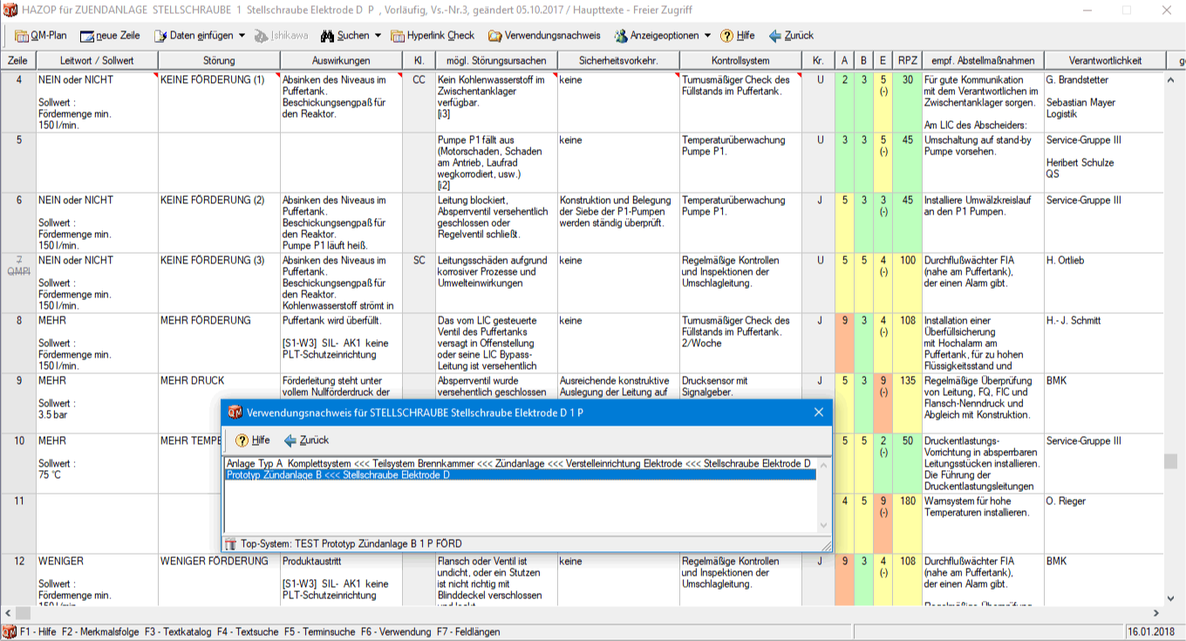Click KEINE FÖRDERUNG (2) cell
Image resolution: width=1186 pixels, height=641 pixels.
pos(219,222)
